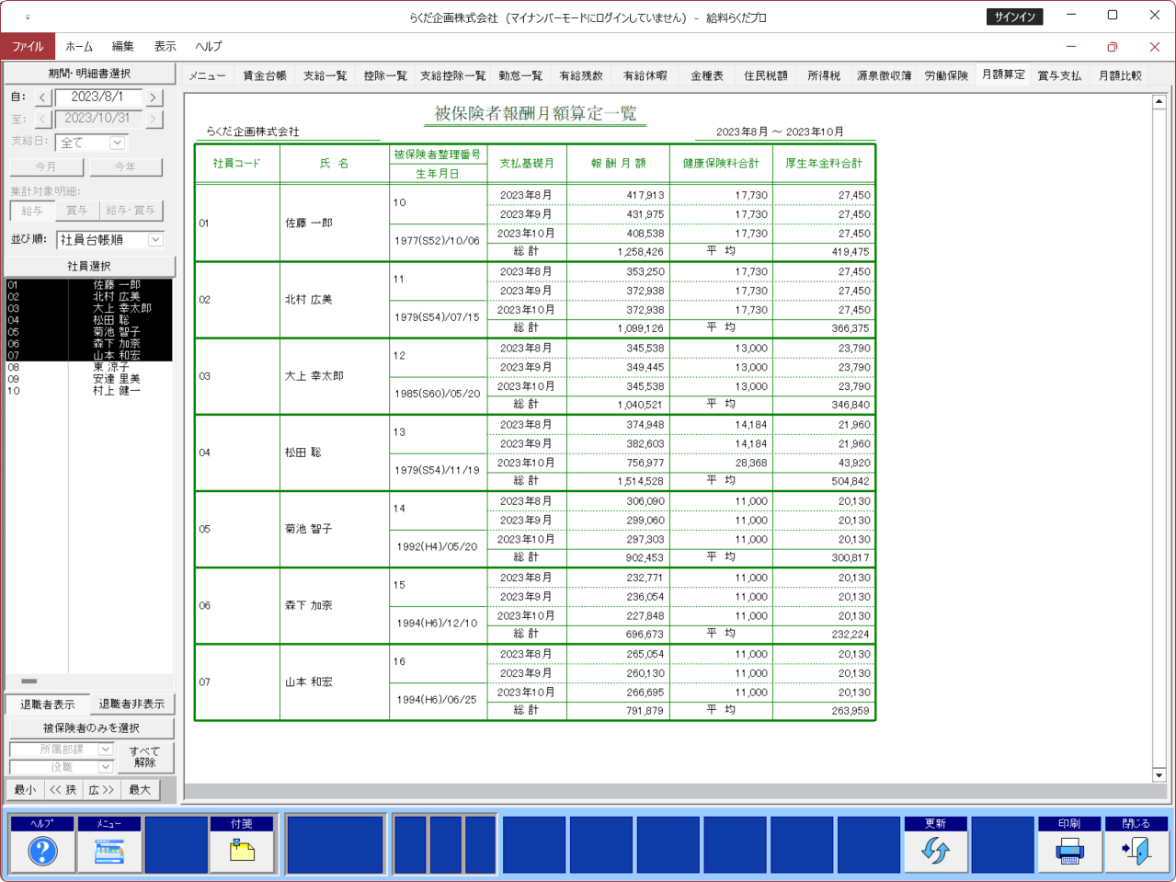This screenshot has height=882, width=1176.
Task: Click 被保険者報酬月額算定一覧 title
Action: point(536,113)
